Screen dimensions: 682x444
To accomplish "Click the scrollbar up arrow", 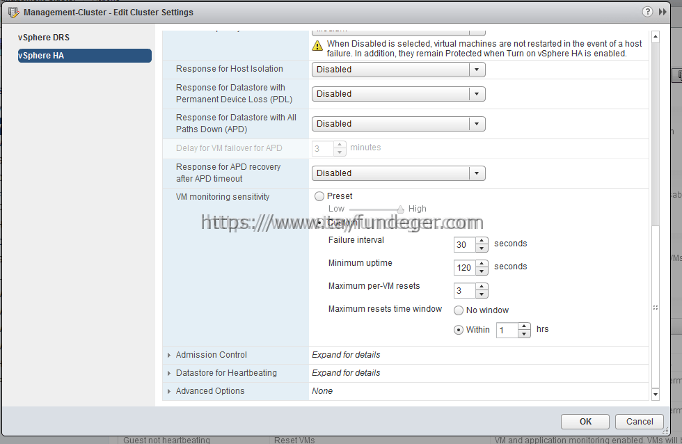I will (x=656, y=38).
